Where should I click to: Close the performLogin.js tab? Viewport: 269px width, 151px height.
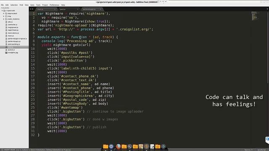click(100, 9)
